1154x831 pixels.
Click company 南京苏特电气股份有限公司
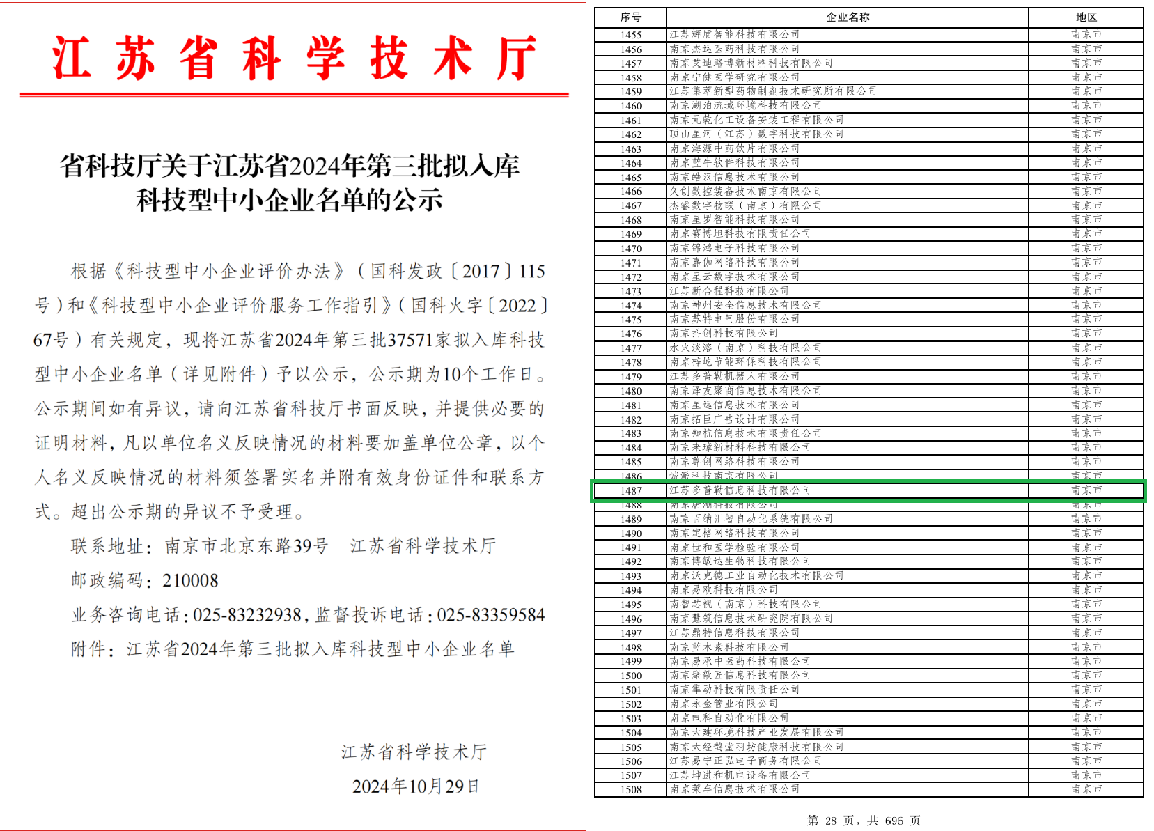coord(735,319)
